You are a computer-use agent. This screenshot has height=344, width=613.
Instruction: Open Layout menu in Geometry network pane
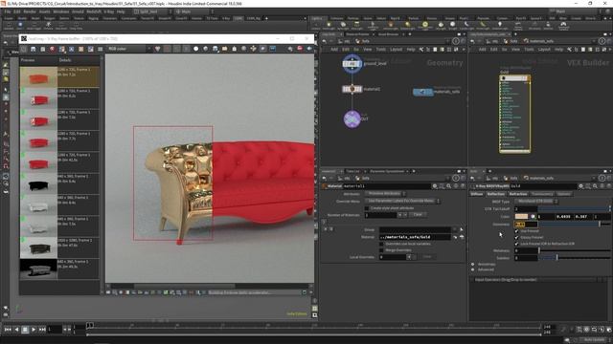[396, 50]
